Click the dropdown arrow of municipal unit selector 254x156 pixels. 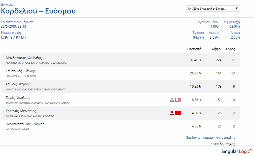236,8
